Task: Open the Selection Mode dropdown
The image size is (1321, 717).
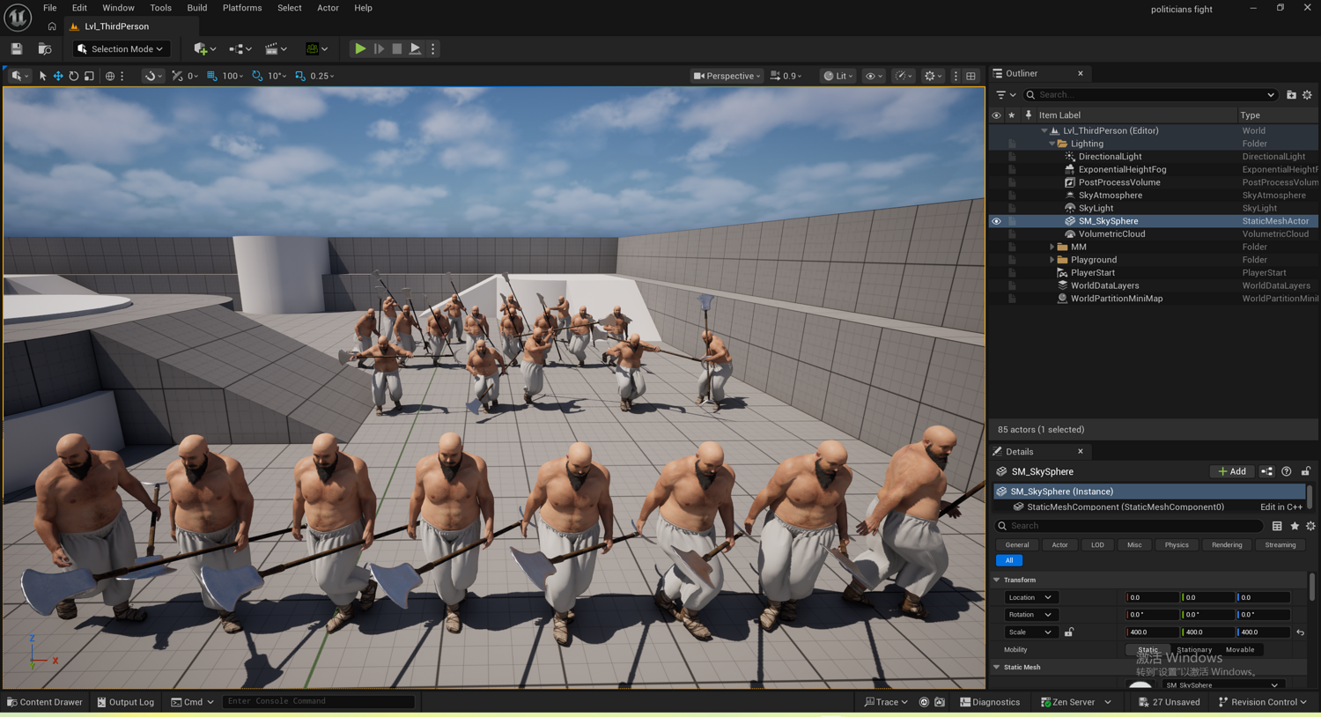Action: click(x=121, y=49)
